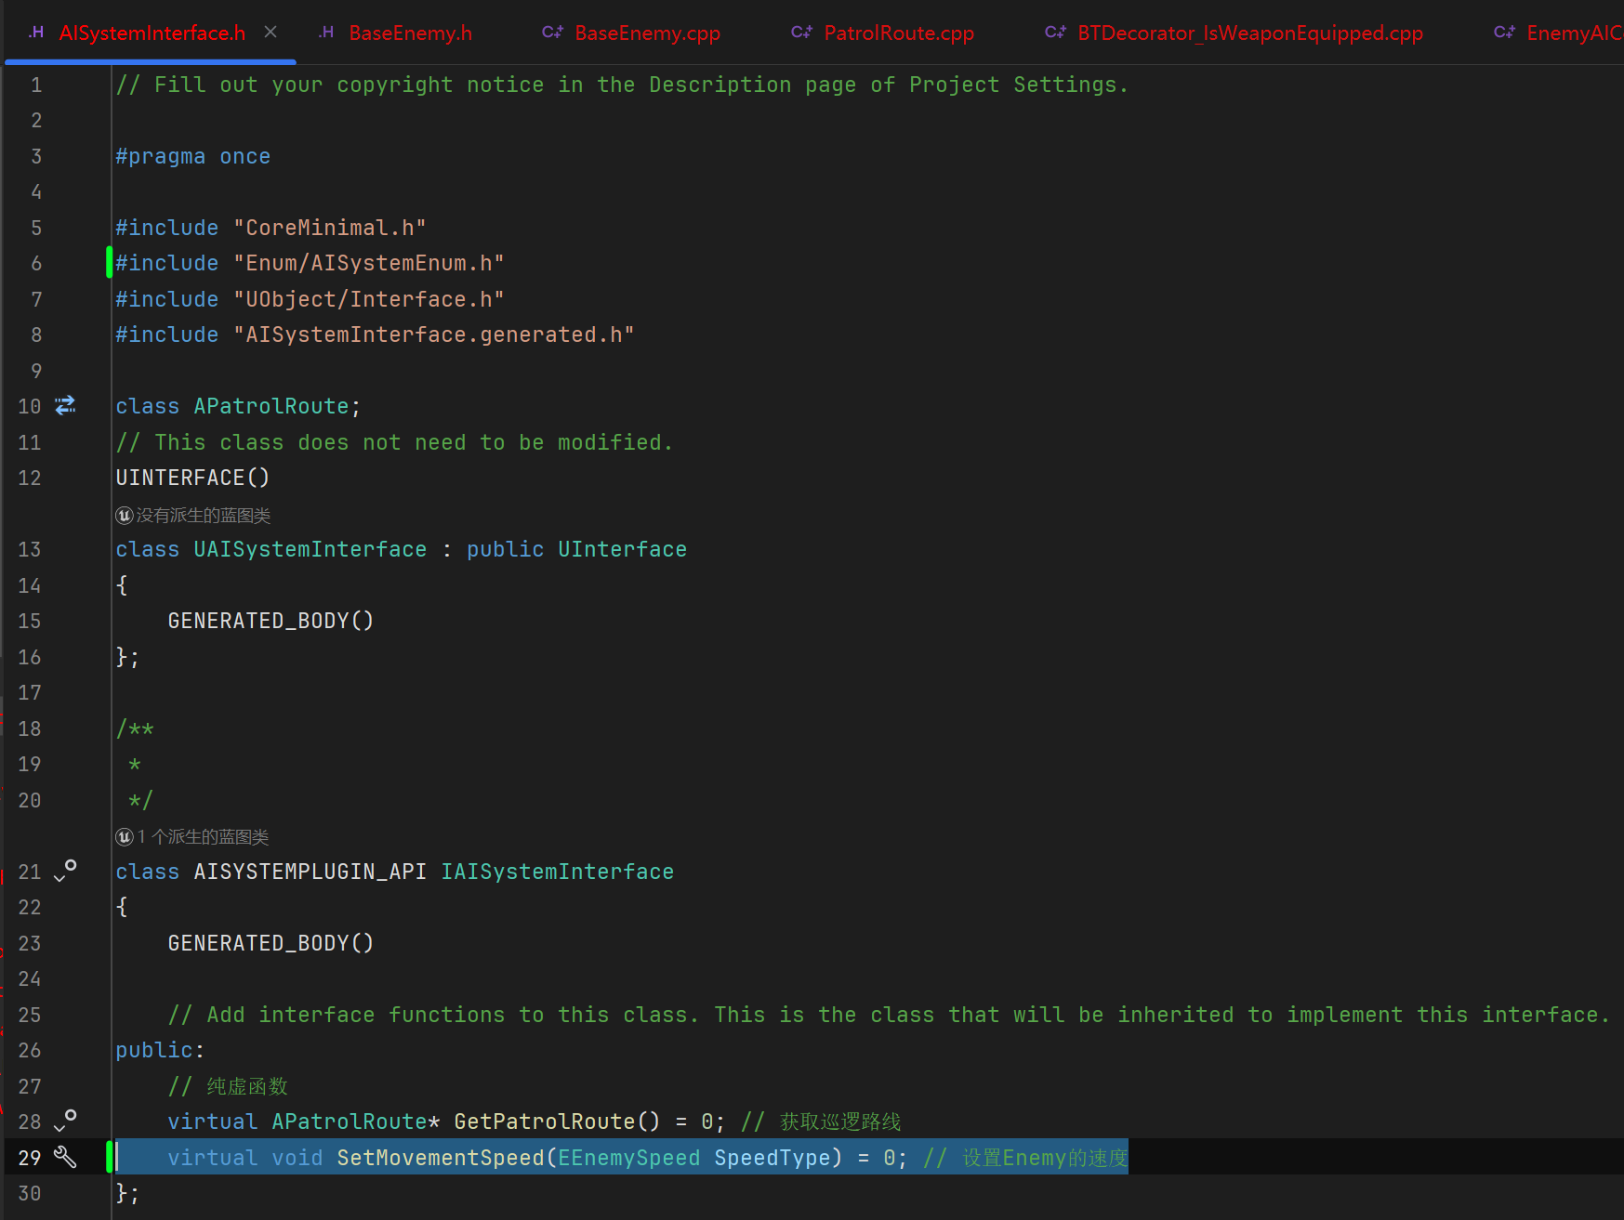Click line number 29 in the gutter
The height and width of the screenshot is (1220, 1624).
[30, 1158]
